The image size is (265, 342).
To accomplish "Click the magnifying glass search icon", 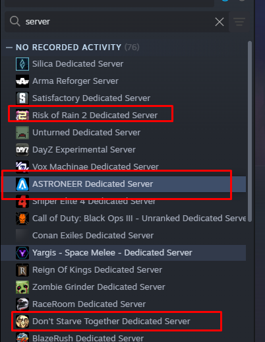I will (x=15, y=22).
